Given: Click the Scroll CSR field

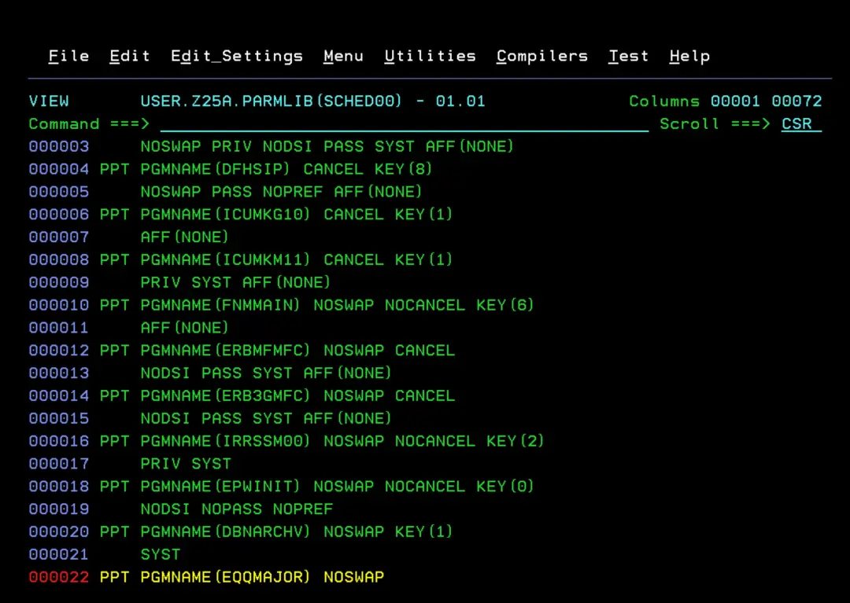Looking at the screenshot, I should pos(801,124).
